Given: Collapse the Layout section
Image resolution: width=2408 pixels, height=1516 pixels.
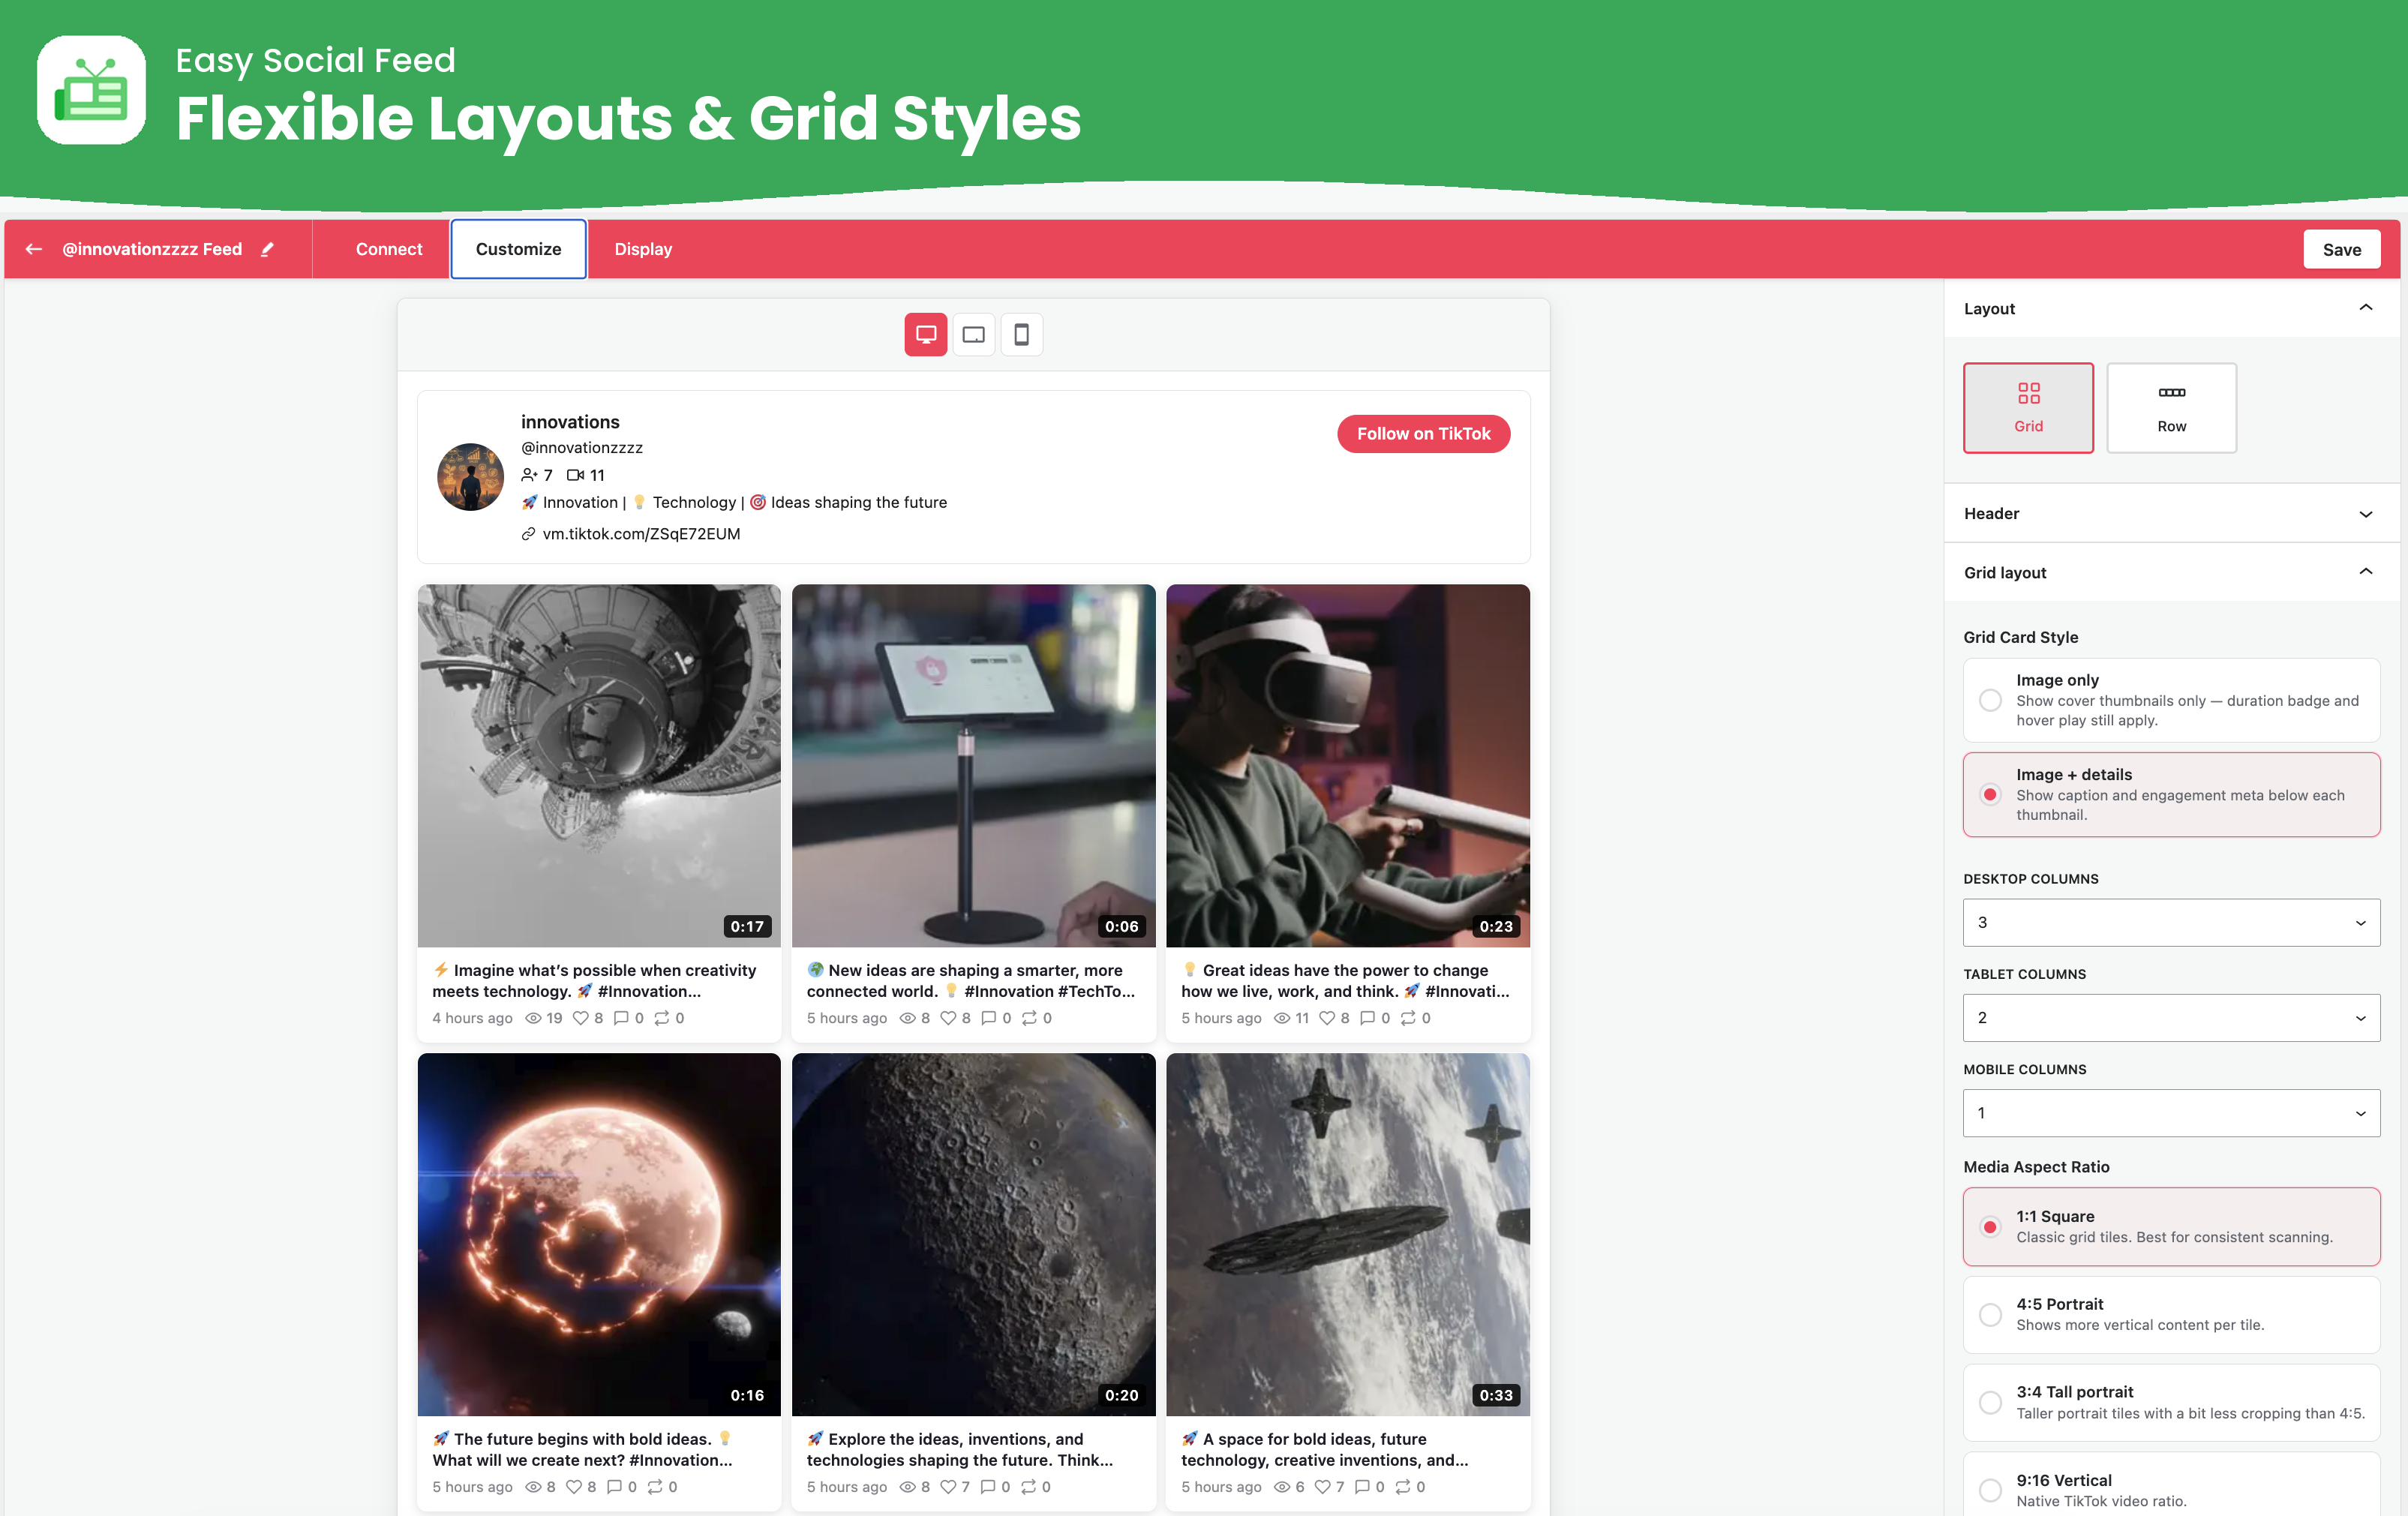Looking at the screenshot, I should coord(2171,308).
